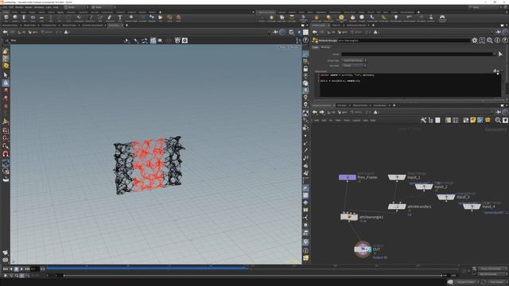Screen dimensions: 509x286
Task: Click the network view zoom magnifier icon
Action: tap(498, 120)
